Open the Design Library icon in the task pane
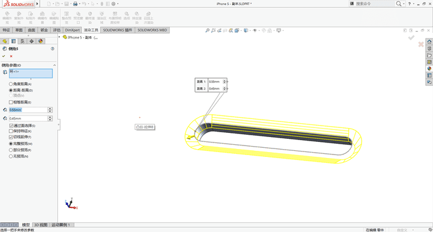 [429, 49]
